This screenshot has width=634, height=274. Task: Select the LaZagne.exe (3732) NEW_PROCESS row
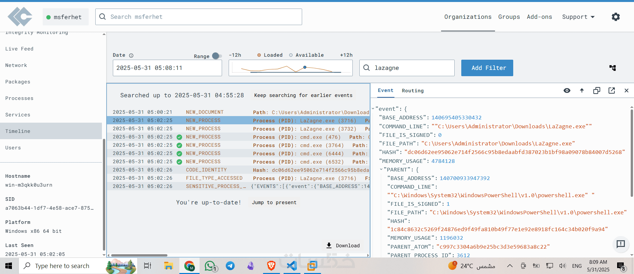point(238,129)
